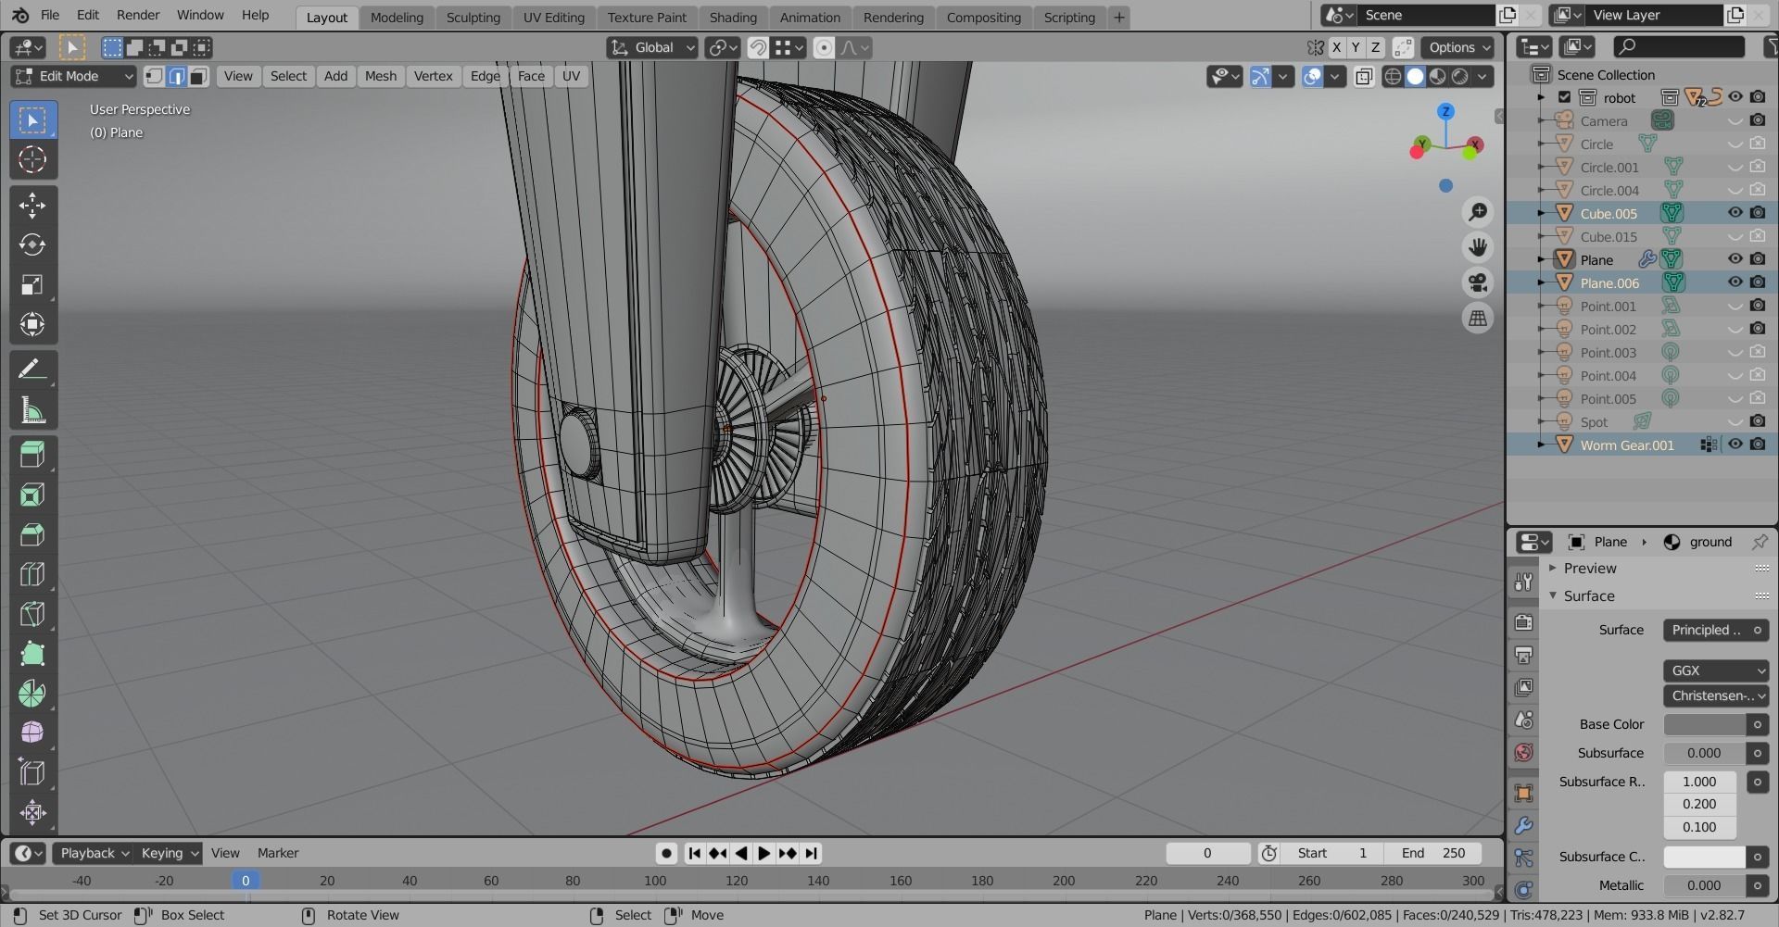The height and width of the screenshot is (927, 1779).
Task: Click the Playback button
Action: [x=94, y=853]
